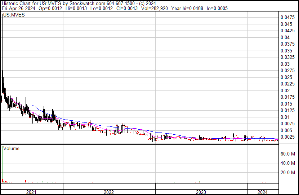Click the US:MVES ticker label
This screenshot has height=195, width=299.
(x=11, y=15)
